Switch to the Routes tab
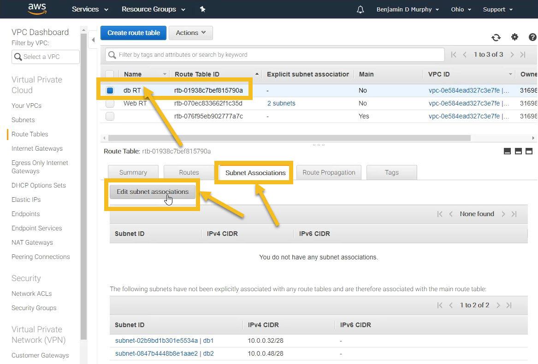538x364 pixels. click(x=189, y=173)
